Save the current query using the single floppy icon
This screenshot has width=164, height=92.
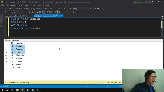19,9
